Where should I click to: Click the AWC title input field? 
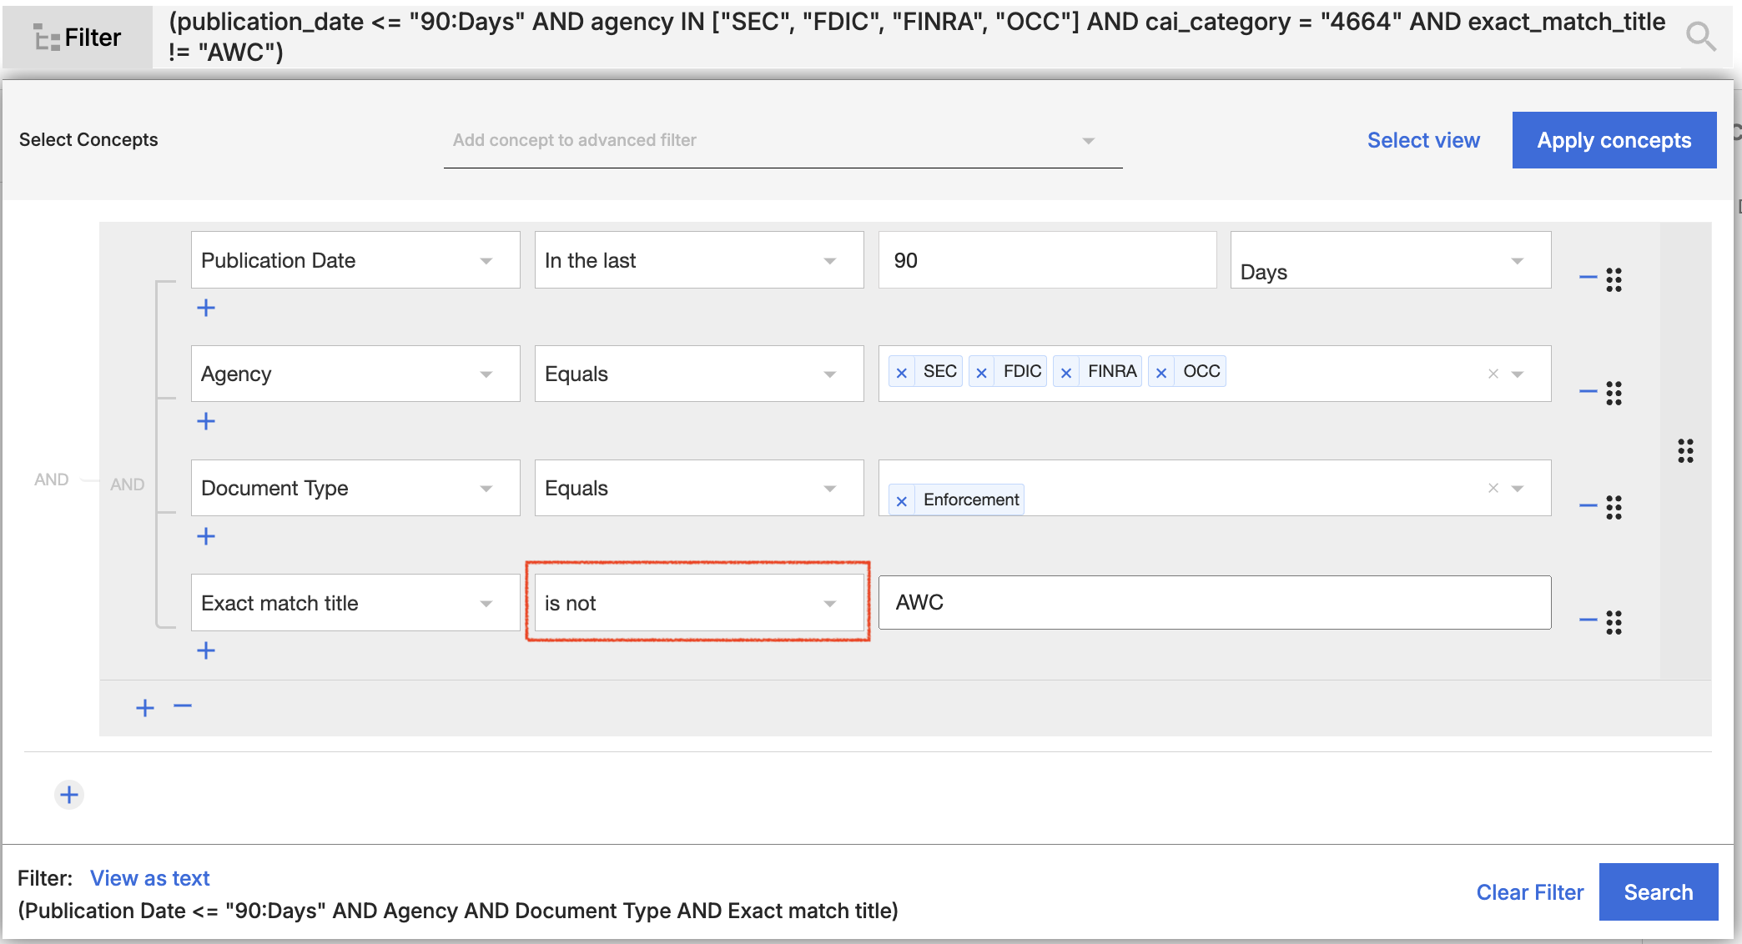(x=1214, y=602)
